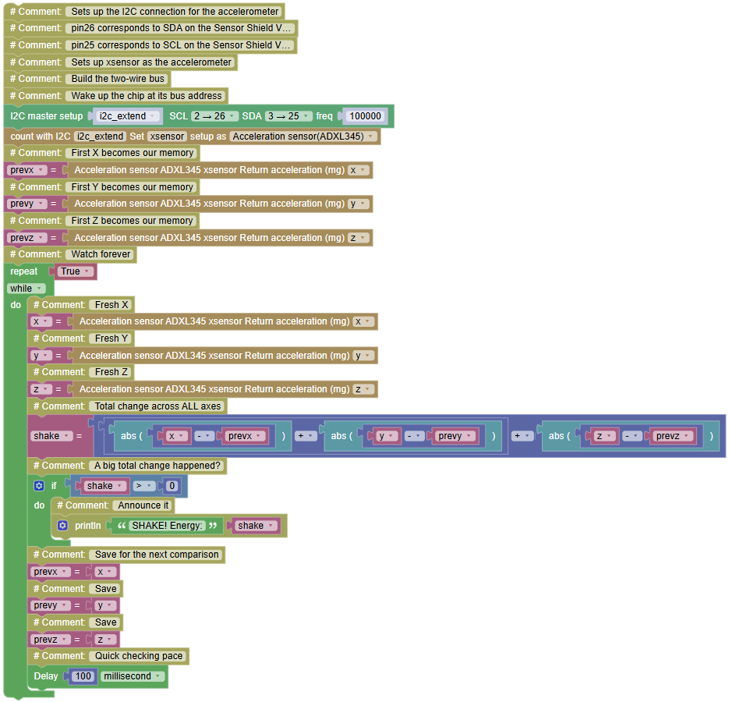Open the minus operator dropdown between x and prevx
The width and height of the screenshot is (729, 702).
(204, 436)
